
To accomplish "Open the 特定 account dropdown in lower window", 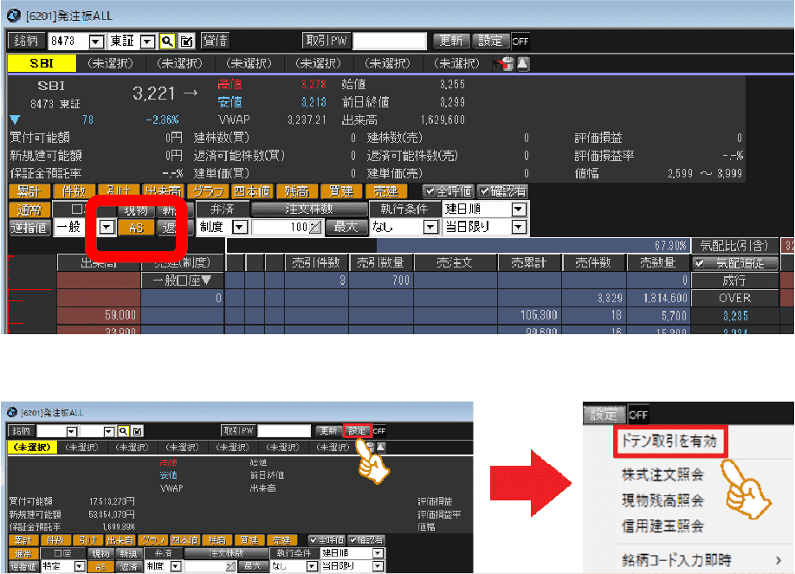I will (79, 566).
